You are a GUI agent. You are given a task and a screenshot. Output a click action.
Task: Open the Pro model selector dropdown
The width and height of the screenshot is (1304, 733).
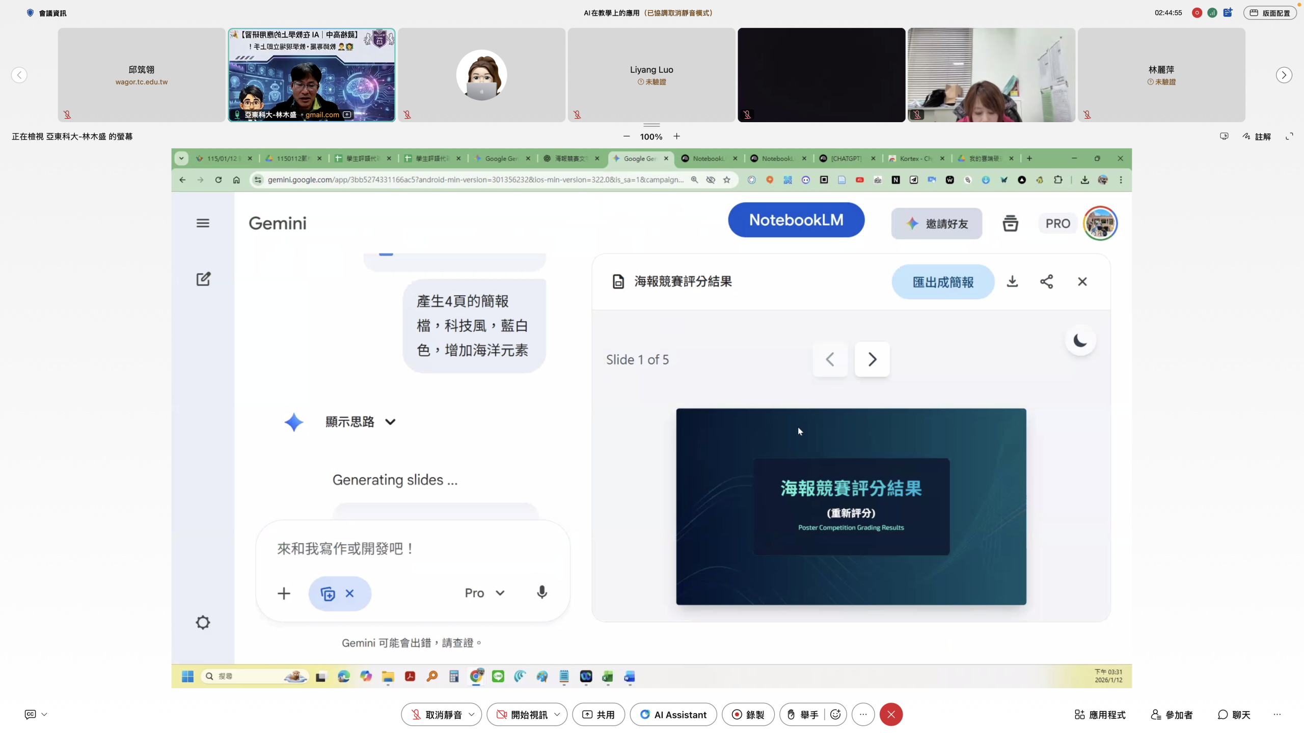(x=484, y=593)
